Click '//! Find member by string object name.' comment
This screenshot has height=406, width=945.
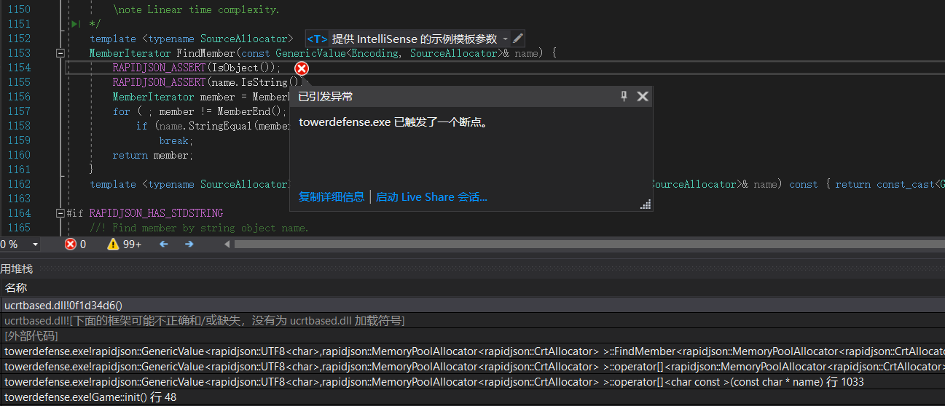[x=200, y=228]
